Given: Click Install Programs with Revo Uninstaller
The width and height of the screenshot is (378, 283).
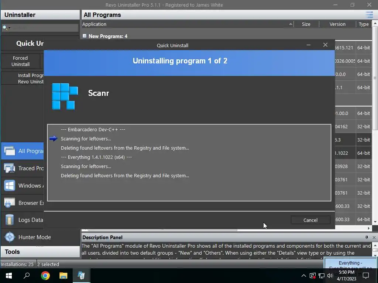Looking at the screenshot, I should (23, 78).
